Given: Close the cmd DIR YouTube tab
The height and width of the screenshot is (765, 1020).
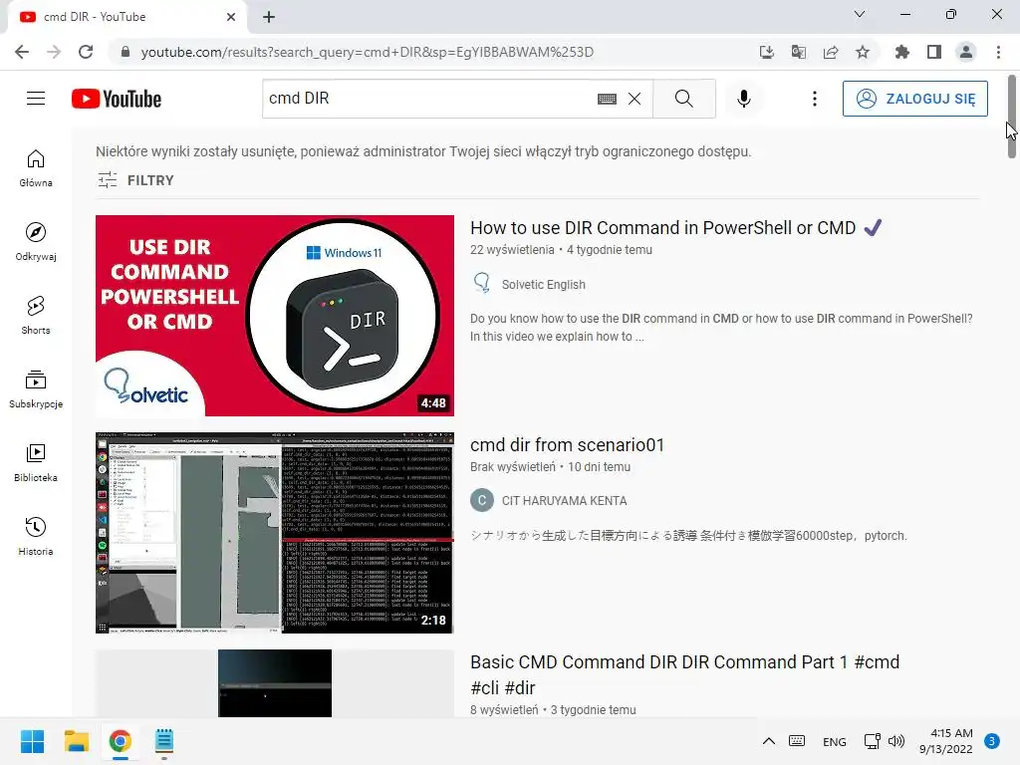Looking at the screenshot, I should pyautogui.click(x=231, y=17).
